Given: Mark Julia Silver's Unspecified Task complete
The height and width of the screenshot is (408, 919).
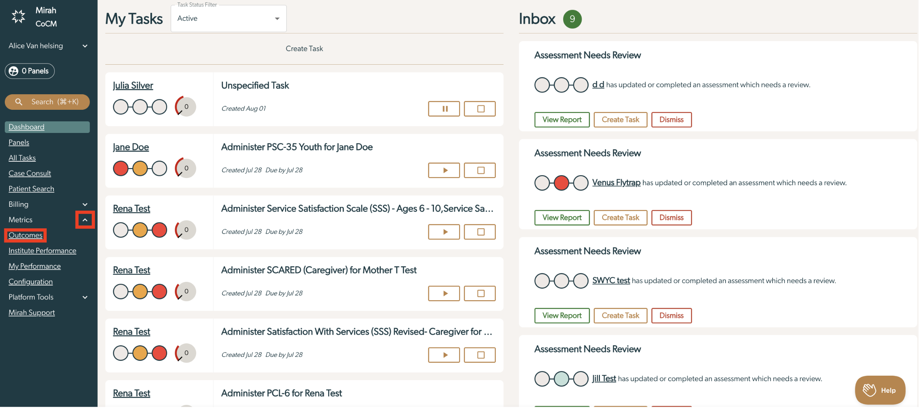Looking at the screenshot, I should coord(480,109).
